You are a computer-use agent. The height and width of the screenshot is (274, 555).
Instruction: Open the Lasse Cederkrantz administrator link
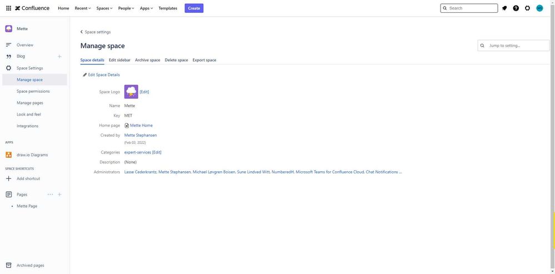140,172
